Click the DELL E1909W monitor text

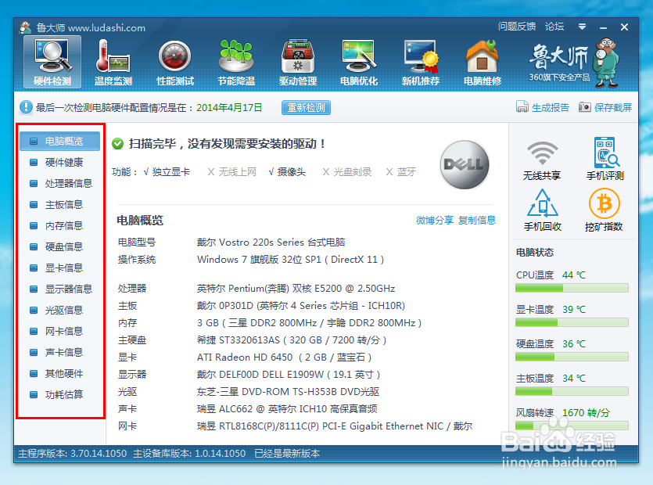coord(289,374)
